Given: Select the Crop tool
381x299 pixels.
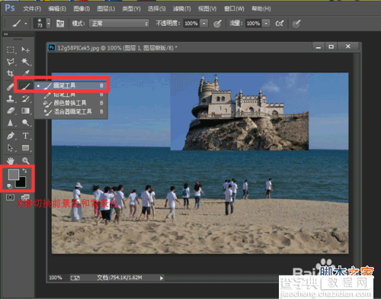Looking at the screenshot, I should tap(11, 73).
